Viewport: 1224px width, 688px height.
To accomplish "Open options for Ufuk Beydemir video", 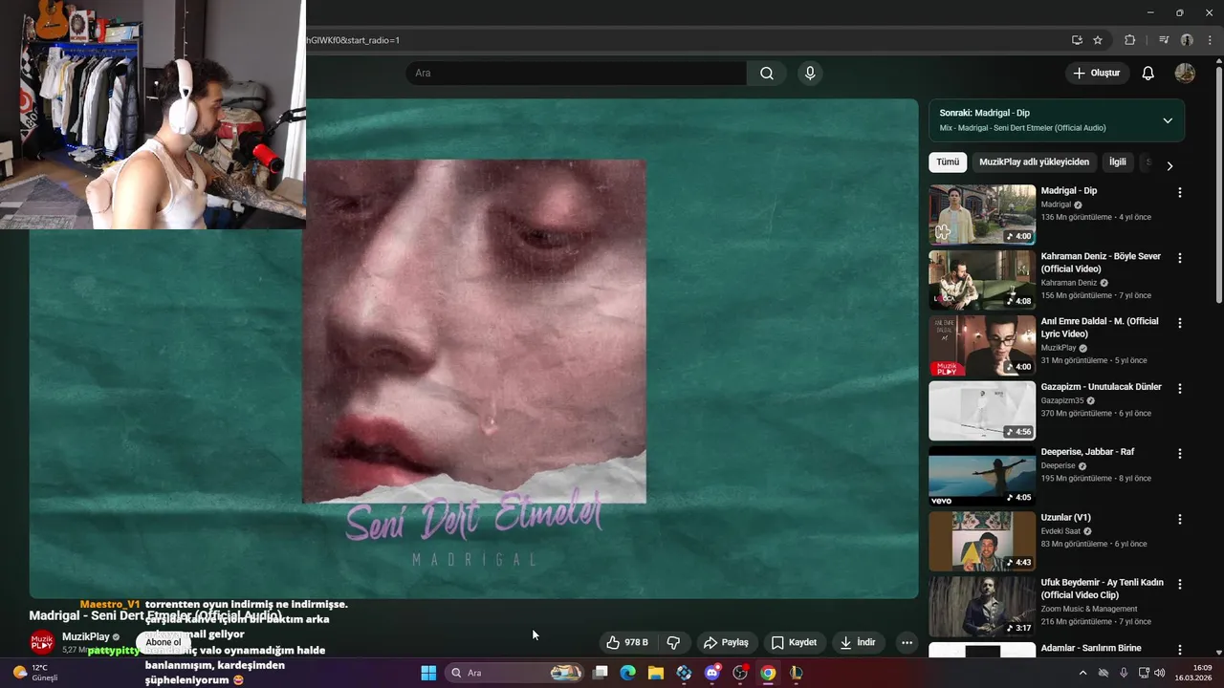I will 1179,584.
